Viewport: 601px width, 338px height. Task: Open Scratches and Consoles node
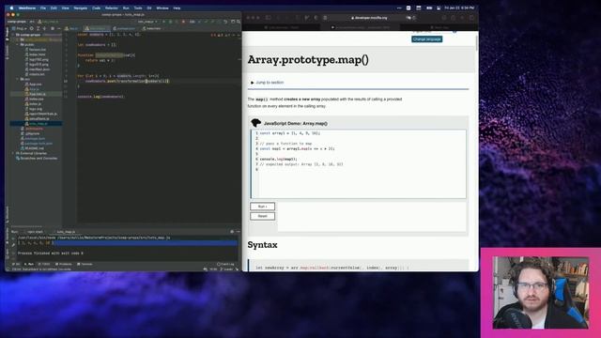coord(37,159)
